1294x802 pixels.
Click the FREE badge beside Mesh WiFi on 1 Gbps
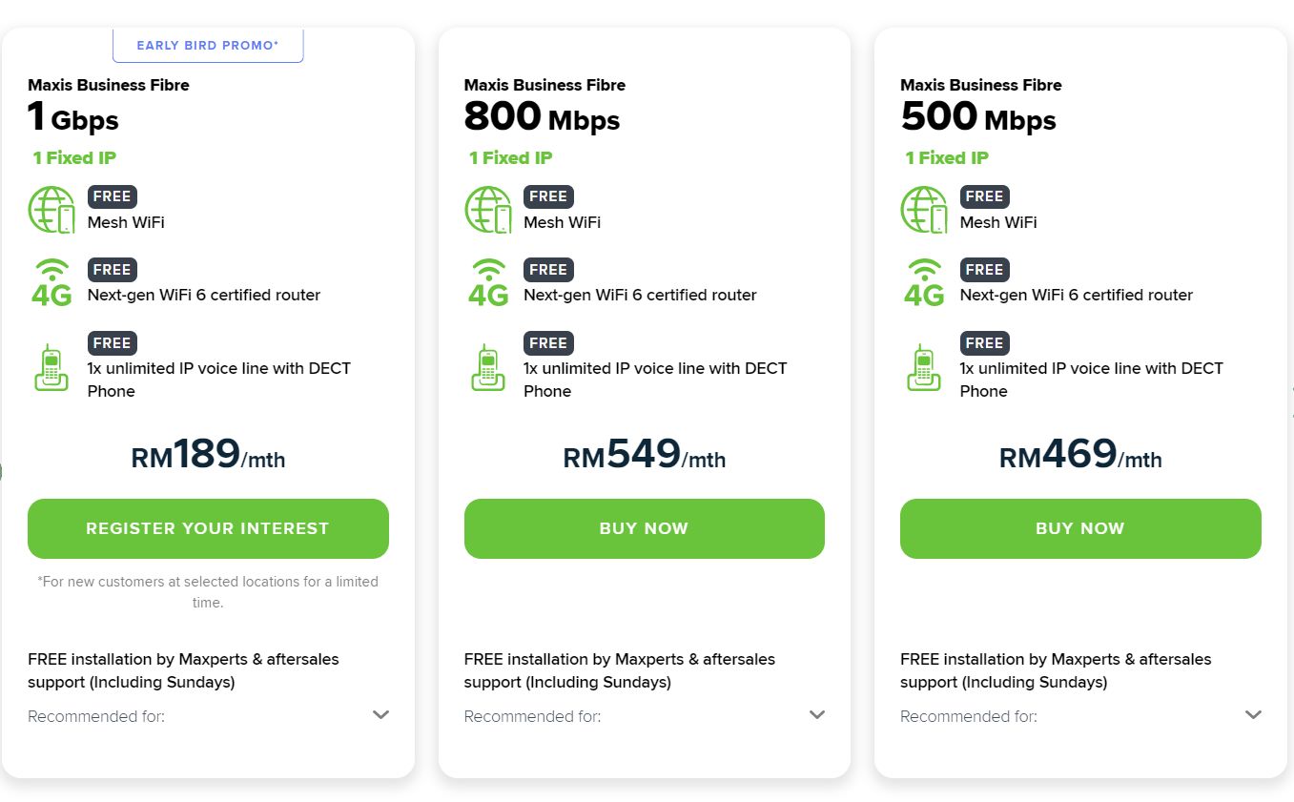point(112,196)
